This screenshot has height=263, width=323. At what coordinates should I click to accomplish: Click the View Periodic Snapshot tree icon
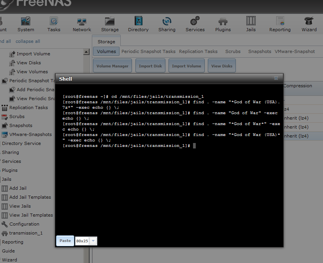pyautogui.click(x=12, y=99)
